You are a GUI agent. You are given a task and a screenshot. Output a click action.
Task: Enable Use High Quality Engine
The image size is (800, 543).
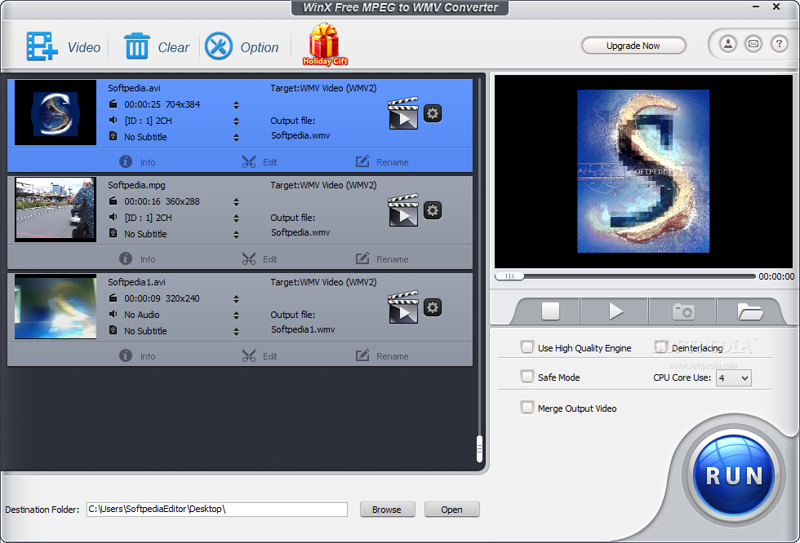coord(527,347)
